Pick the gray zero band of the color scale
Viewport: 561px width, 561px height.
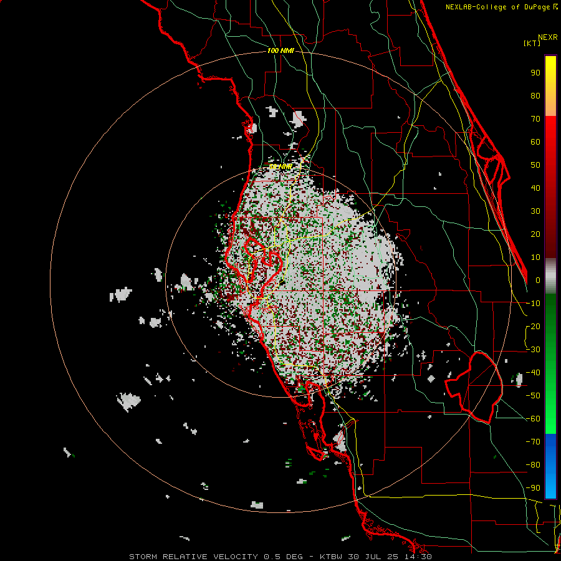550,276
